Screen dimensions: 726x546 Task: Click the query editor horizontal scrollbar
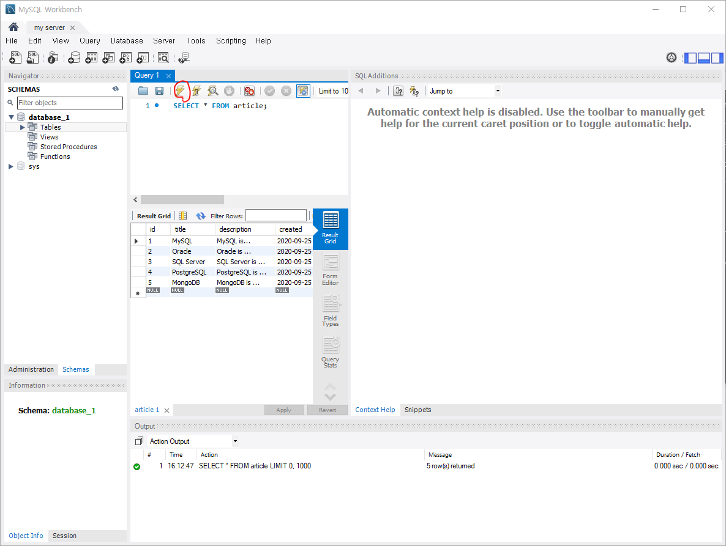pos(182,200)
